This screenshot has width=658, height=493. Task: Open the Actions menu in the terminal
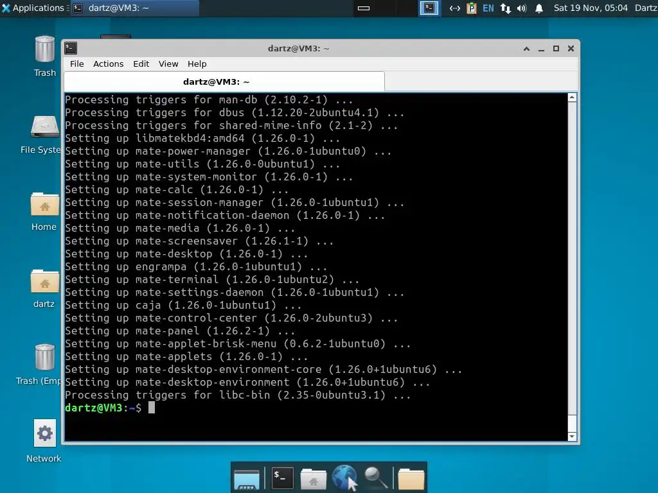point(108,64)
